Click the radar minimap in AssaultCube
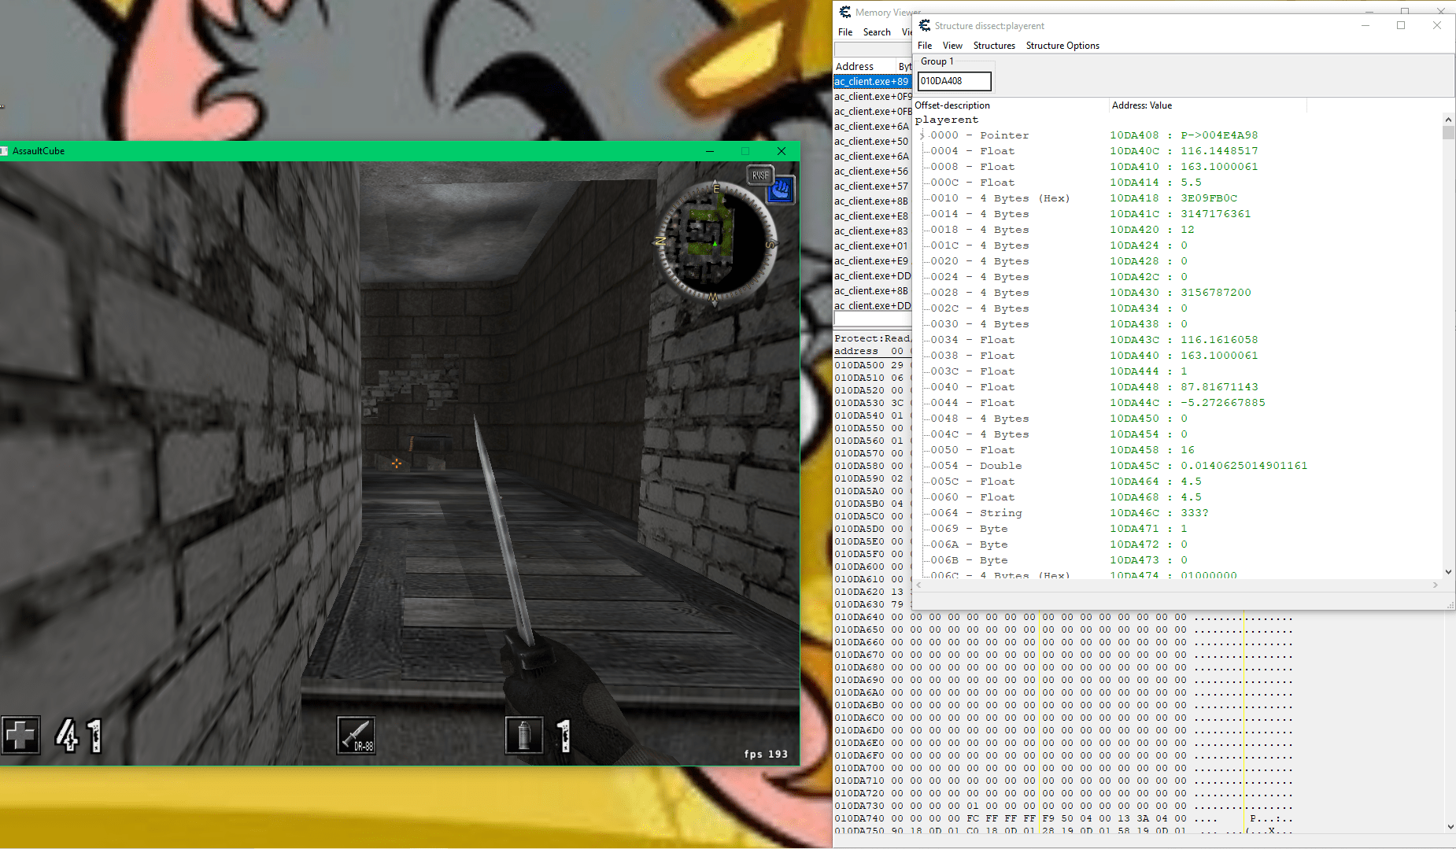The width and height of the screenshot is (1456, 849). pos(715,242)
